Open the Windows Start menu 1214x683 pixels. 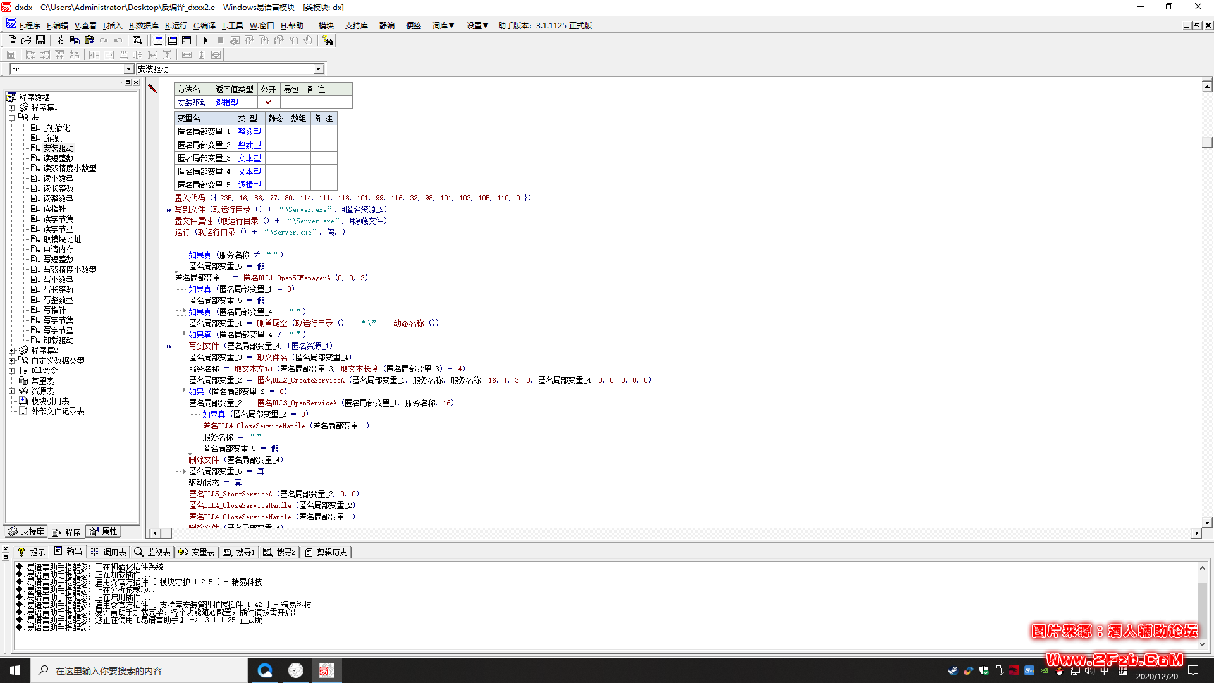(x=15, y=670)
